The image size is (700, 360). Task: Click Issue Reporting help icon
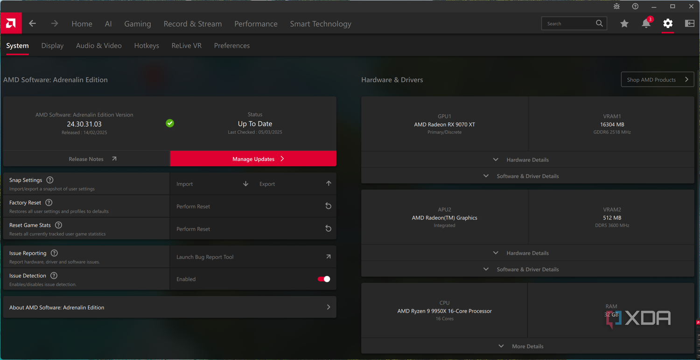click(x=54, y=253)
